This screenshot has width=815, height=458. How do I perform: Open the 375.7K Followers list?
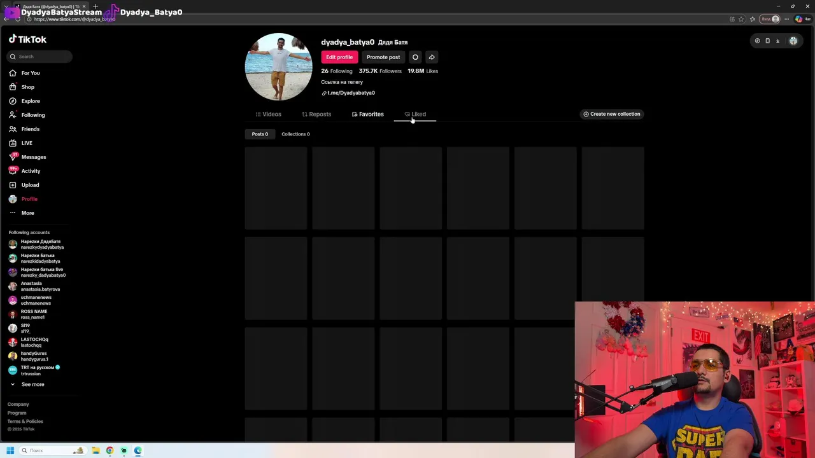(x=380, y=71)
